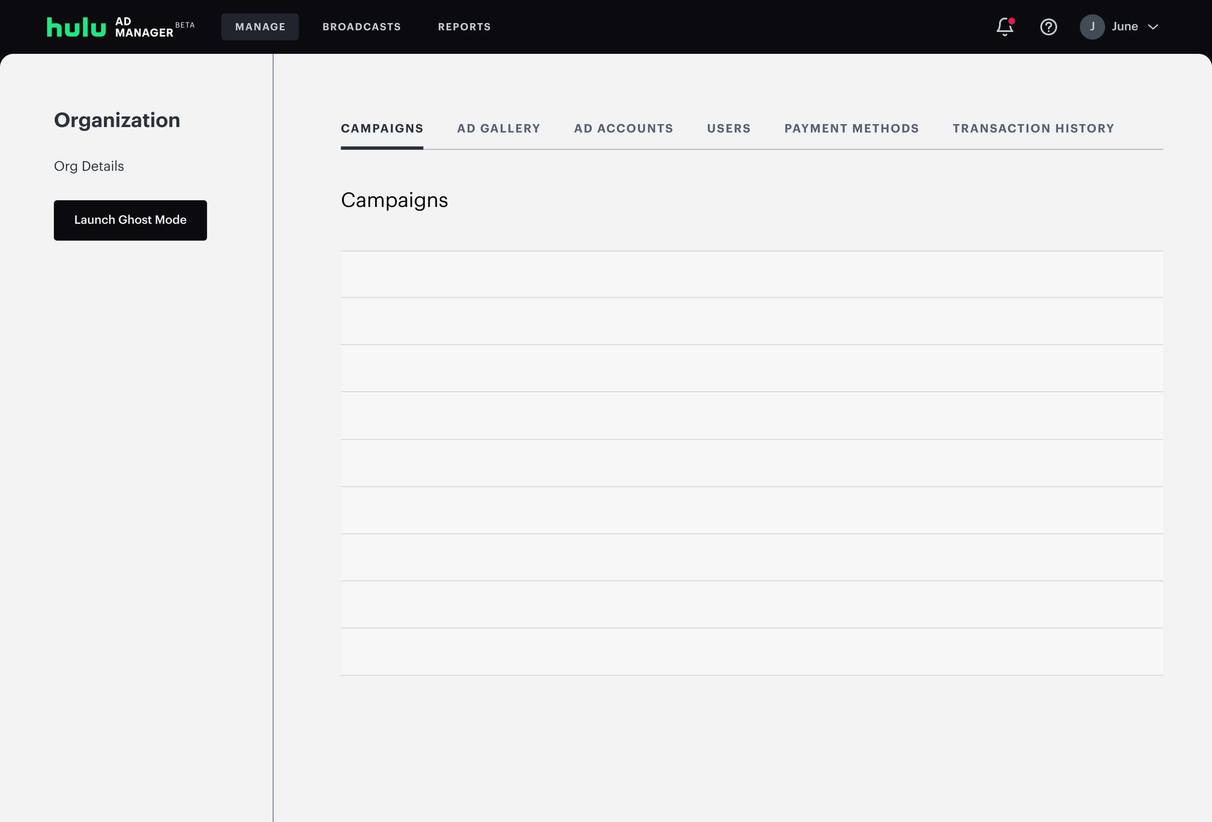
Task: Switch to the AD GALLERY tab
Action: [499, 128]
